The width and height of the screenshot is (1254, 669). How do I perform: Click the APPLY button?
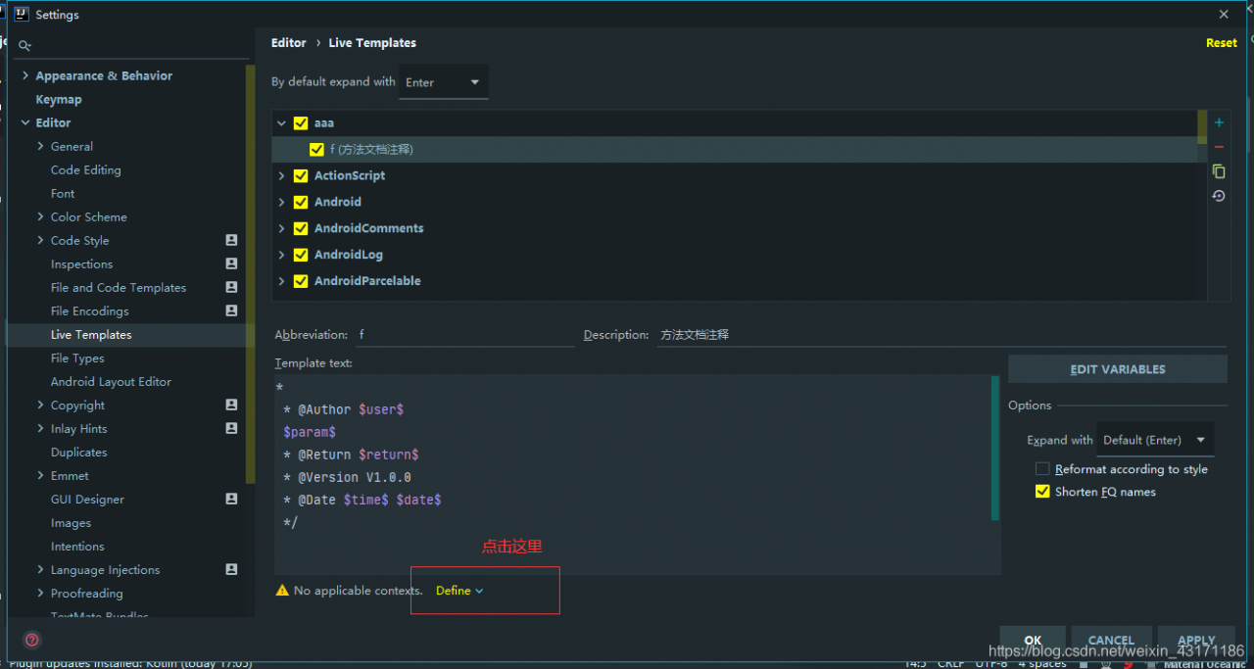point(1196,641)
